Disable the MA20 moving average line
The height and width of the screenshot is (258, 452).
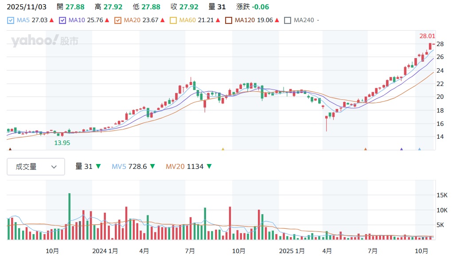(x=118, y=20)
